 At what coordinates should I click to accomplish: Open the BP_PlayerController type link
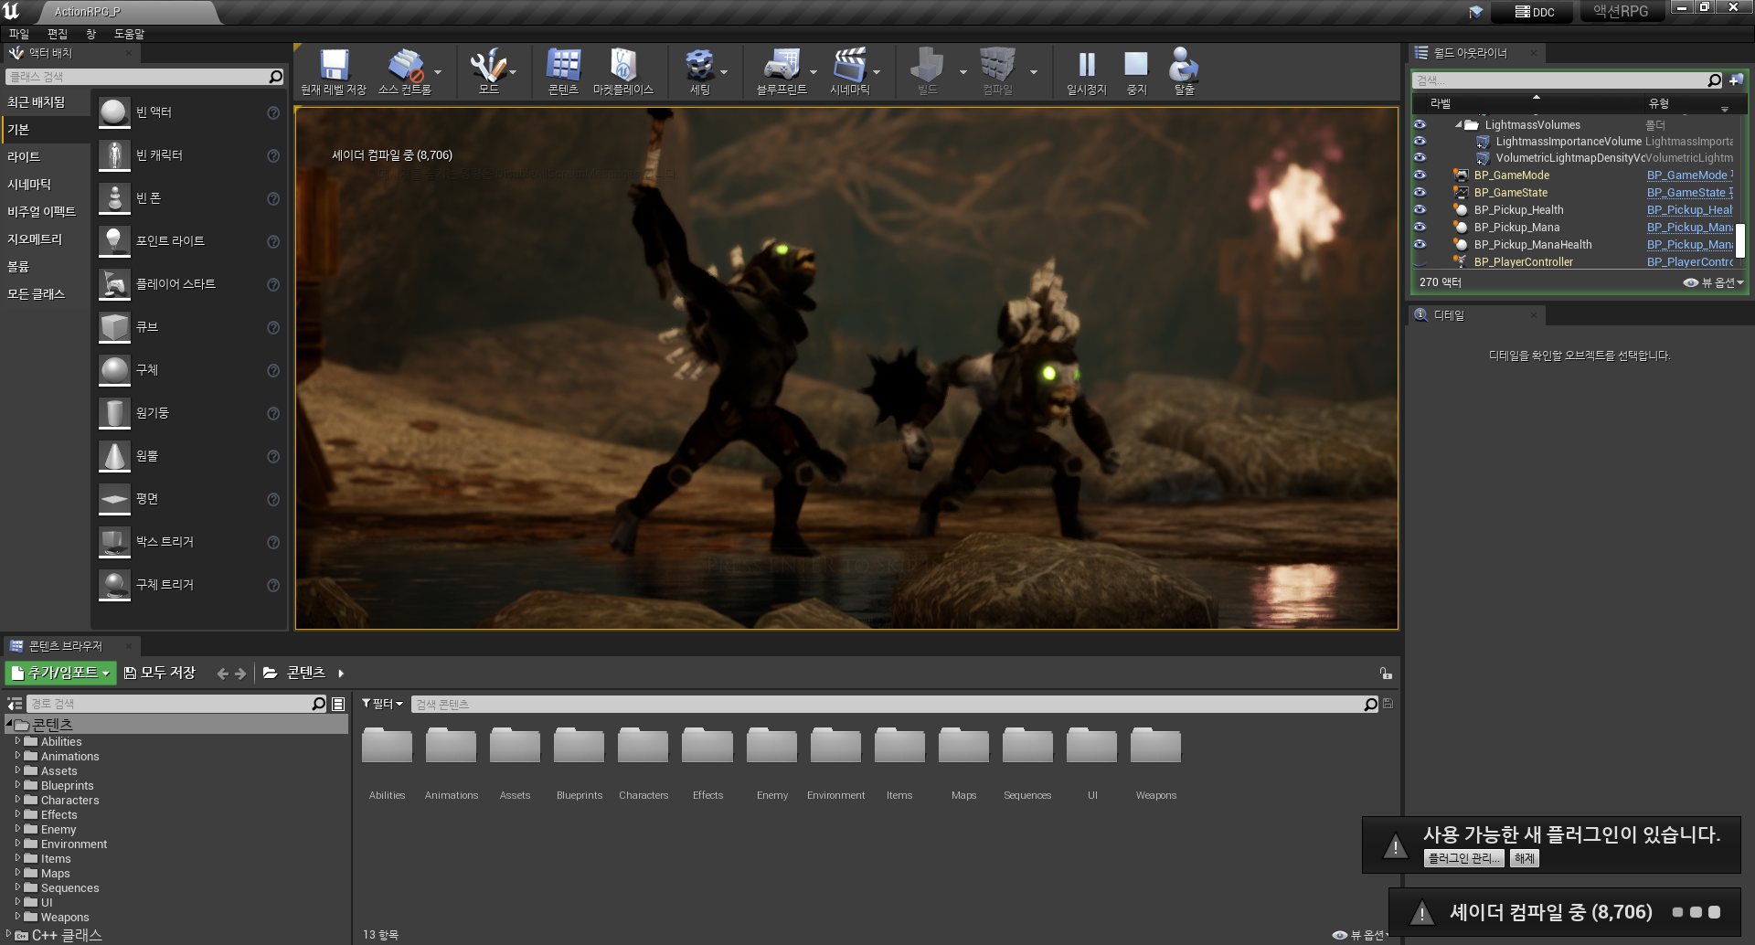[x=1689, y=261]
